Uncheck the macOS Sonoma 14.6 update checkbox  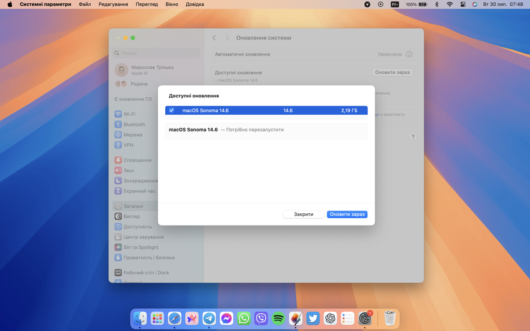click(171, 110)
